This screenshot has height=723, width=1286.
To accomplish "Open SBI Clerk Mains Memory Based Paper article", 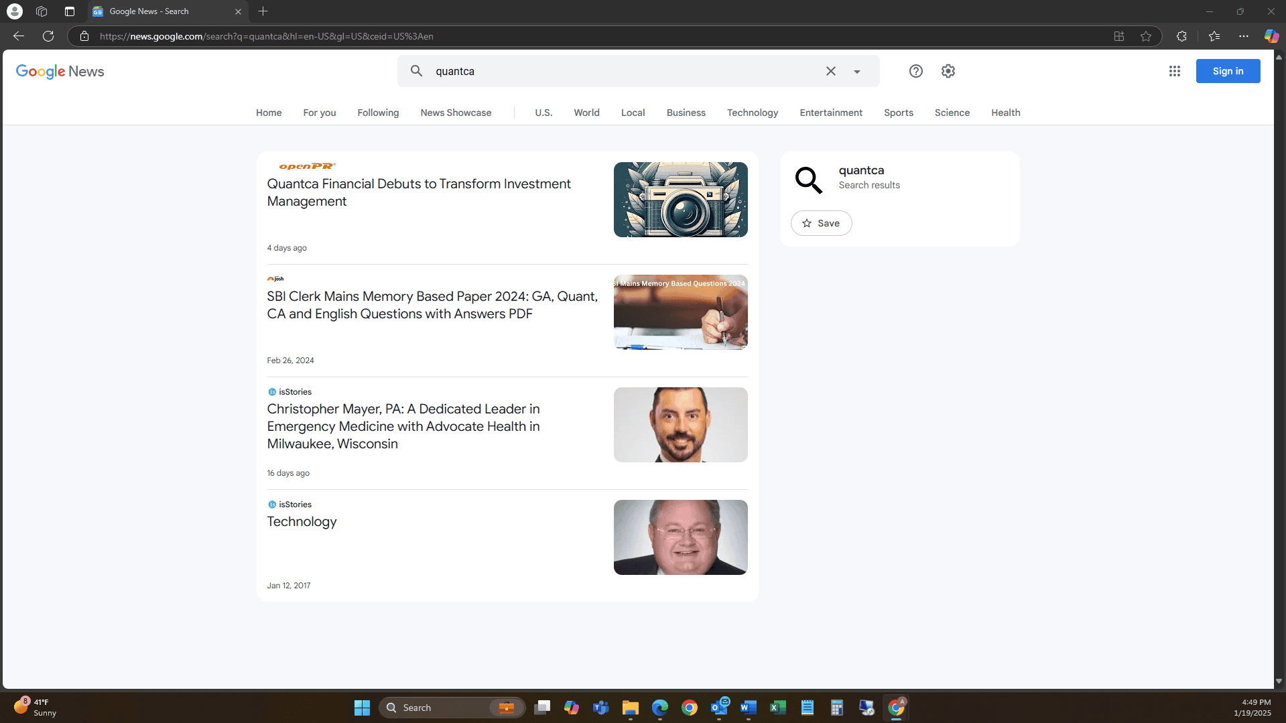I will tap(432, 305).
